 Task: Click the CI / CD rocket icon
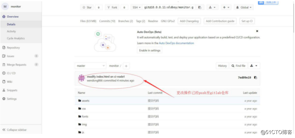click(4, 73)
